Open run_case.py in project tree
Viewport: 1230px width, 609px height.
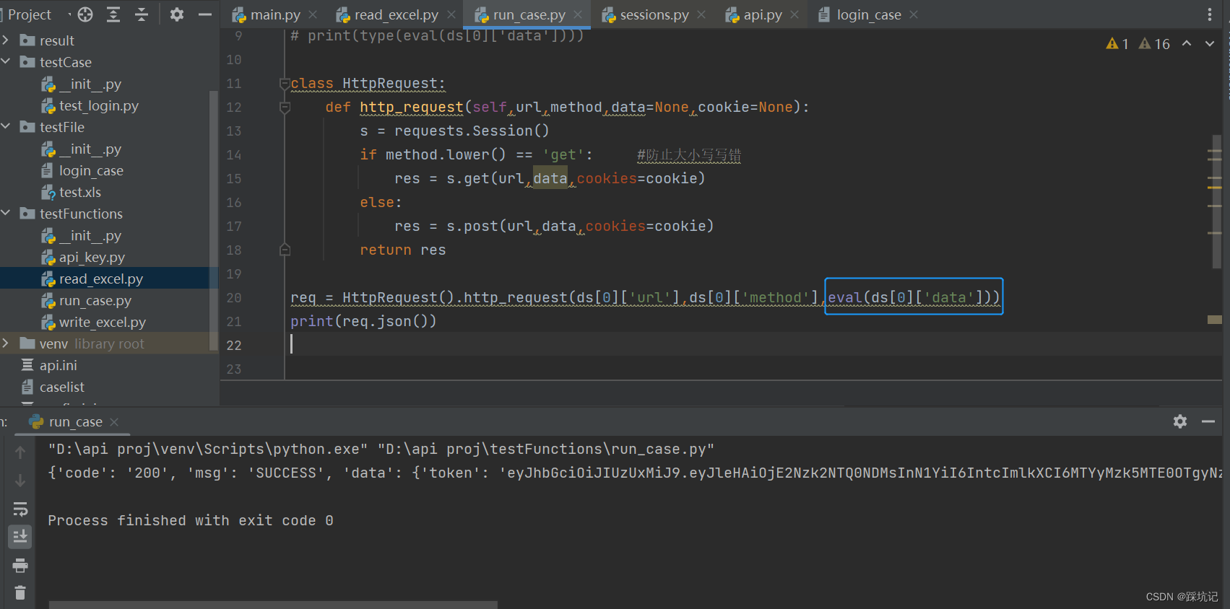click(95, 301)
